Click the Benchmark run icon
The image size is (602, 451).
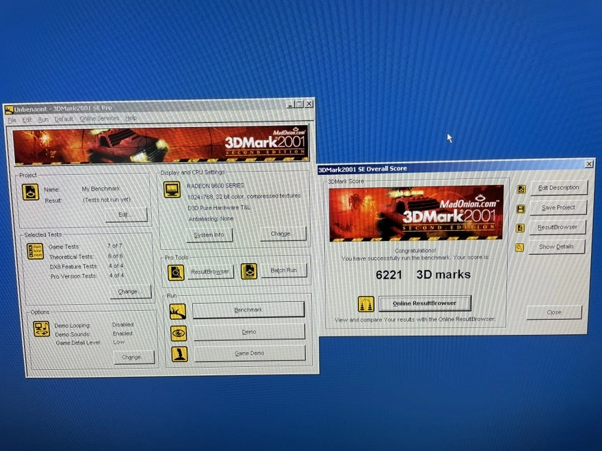[x=178, y=311]
